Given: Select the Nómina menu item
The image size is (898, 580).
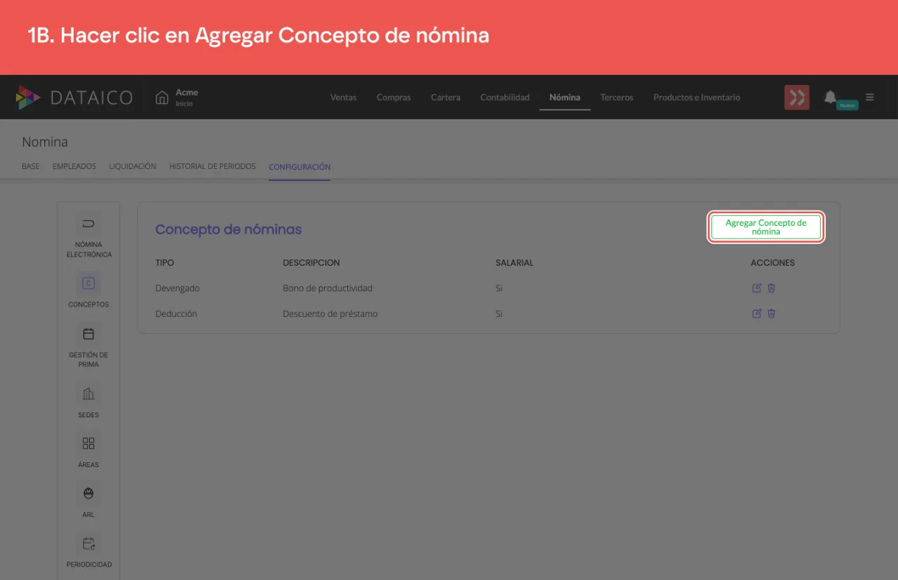Looking at the screenshot, I should (565, 97).
